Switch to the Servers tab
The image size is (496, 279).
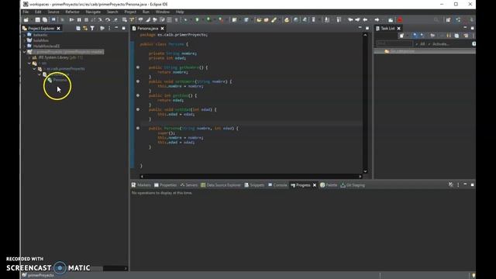pyautogui.click(x=189, y=185)
